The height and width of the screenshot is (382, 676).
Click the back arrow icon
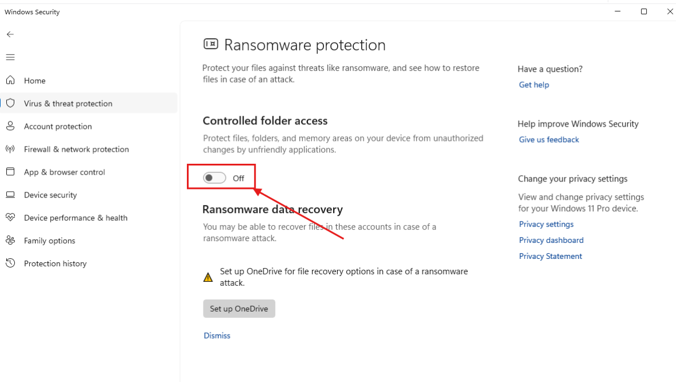tap(10, 34)
